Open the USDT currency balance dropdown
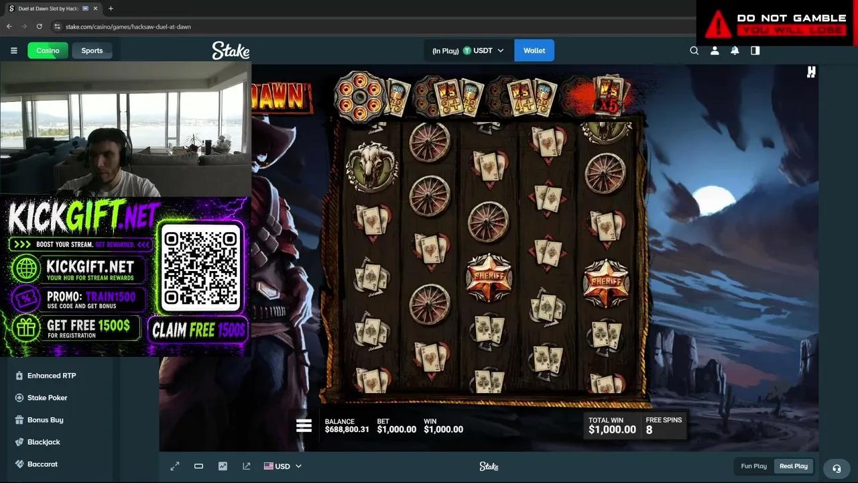 coord(467,50)
